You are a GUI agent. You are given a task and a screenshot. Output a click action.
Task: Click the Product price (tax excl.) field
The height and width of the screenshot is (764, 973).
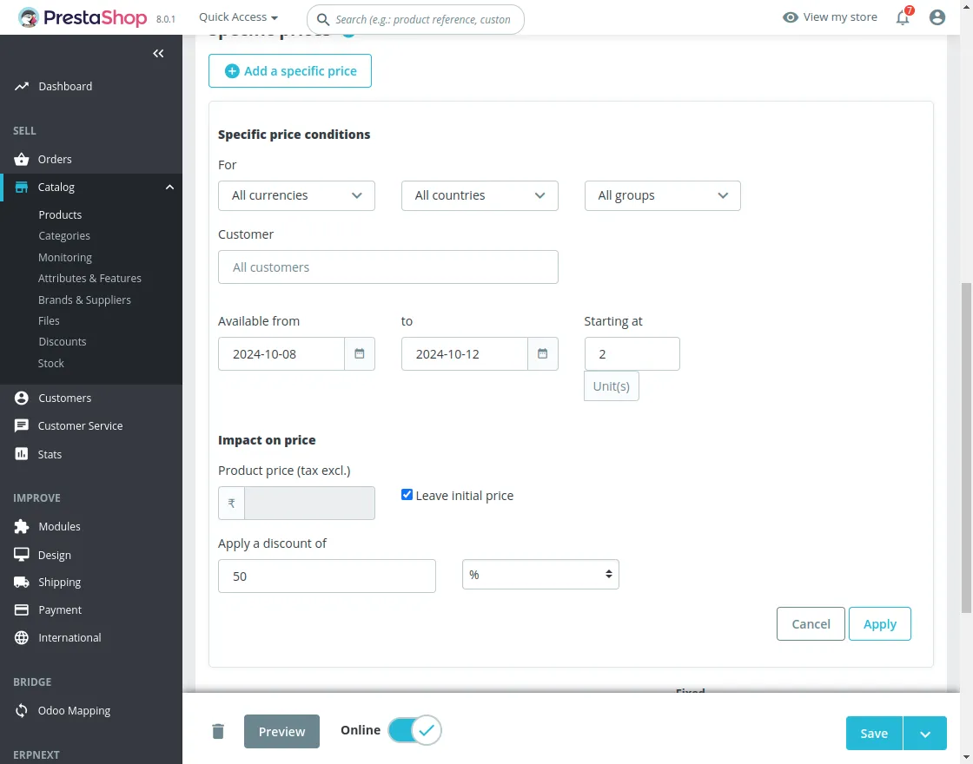click(309, 503)
